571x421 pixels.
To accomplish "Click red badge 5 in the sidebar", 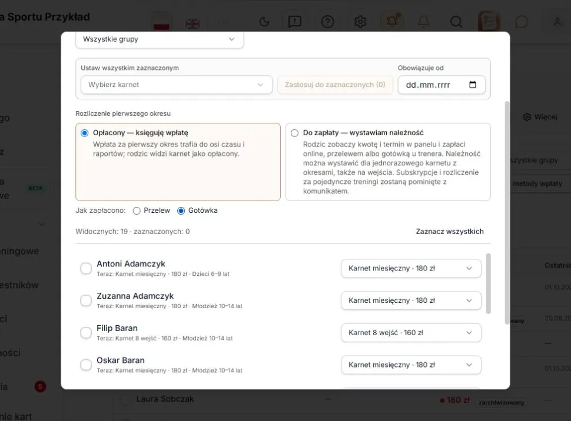I will pos(40,386).
